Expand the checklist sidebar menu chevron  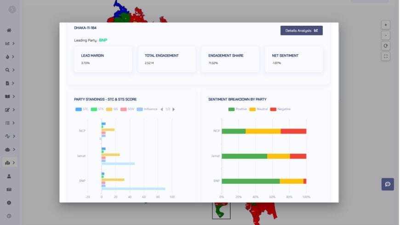(14, 123)
